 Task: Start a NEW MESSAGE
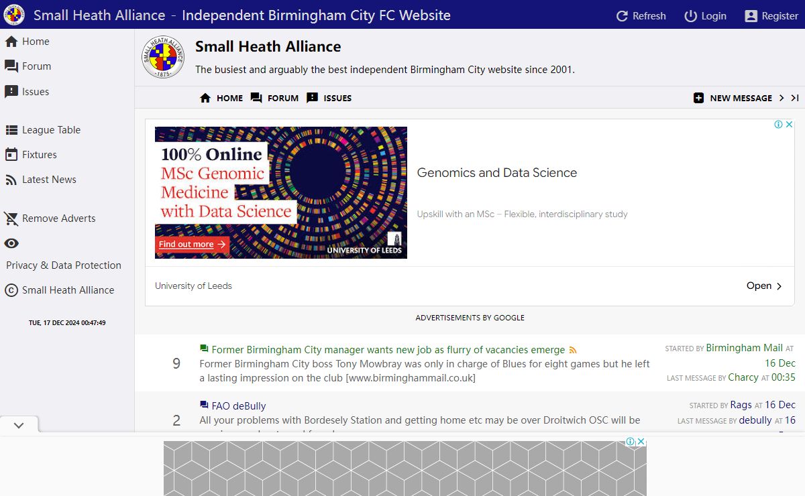[733, 98]
